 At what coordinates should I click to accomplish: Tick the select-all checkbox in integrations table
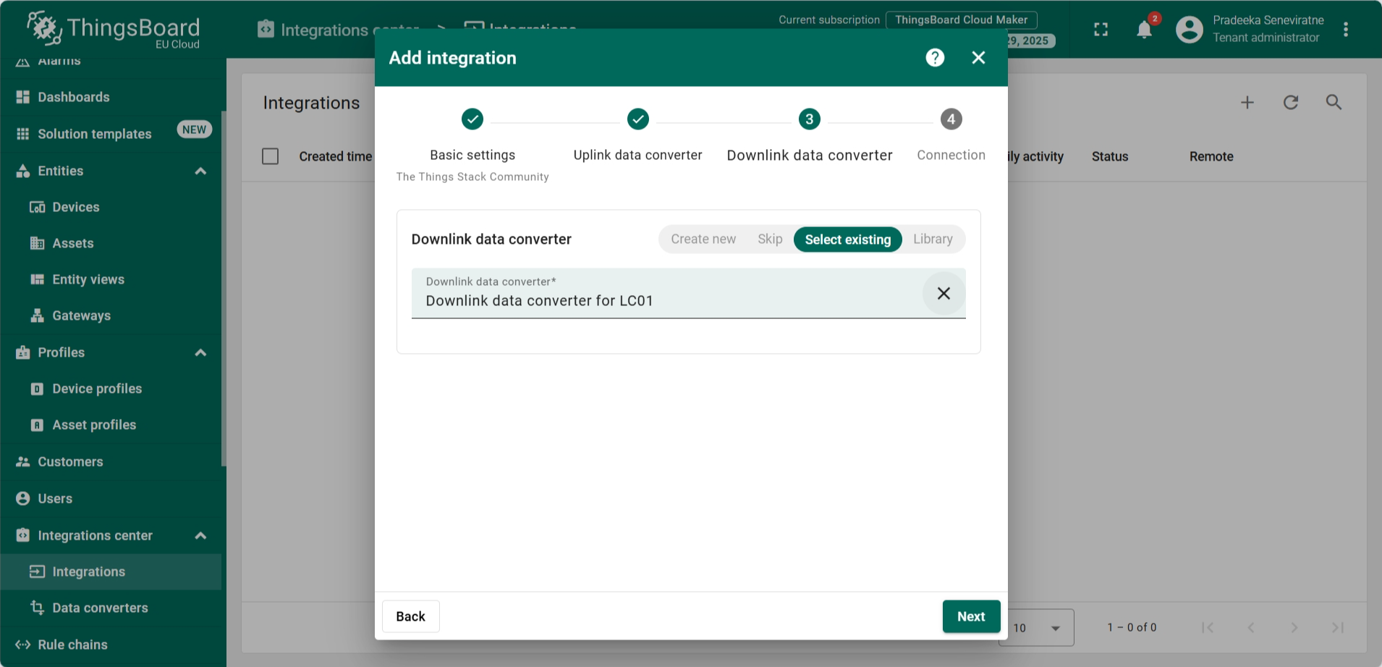pyautogui.click(x=270, y=156)
